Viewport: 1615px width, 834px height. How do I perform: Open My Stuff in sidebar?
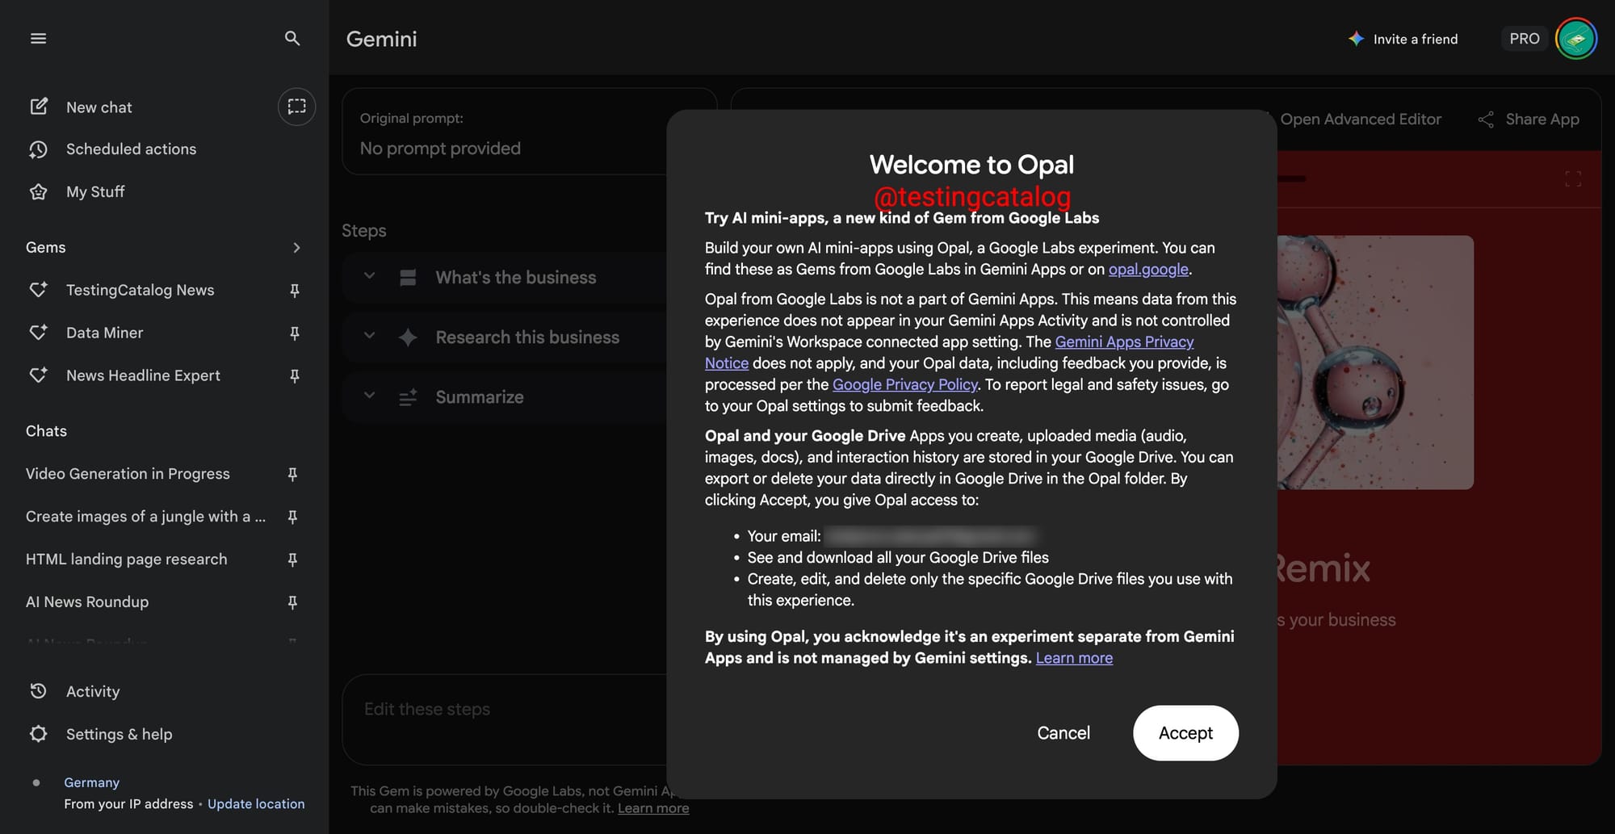point(95,192)
